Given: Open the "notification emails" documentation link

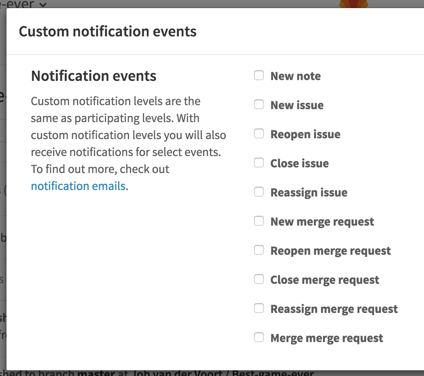Looking at the screenshot, I should 78,186.
